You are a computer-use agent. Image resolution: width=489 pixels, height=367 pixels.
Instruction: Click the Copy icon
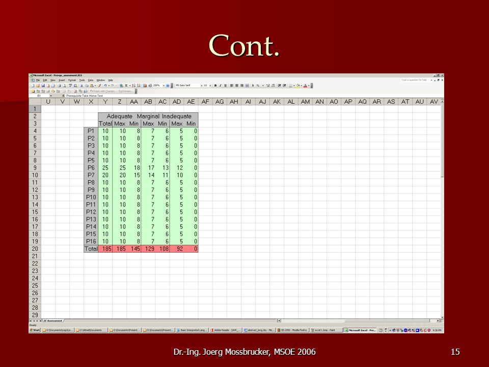coord(87,86)
